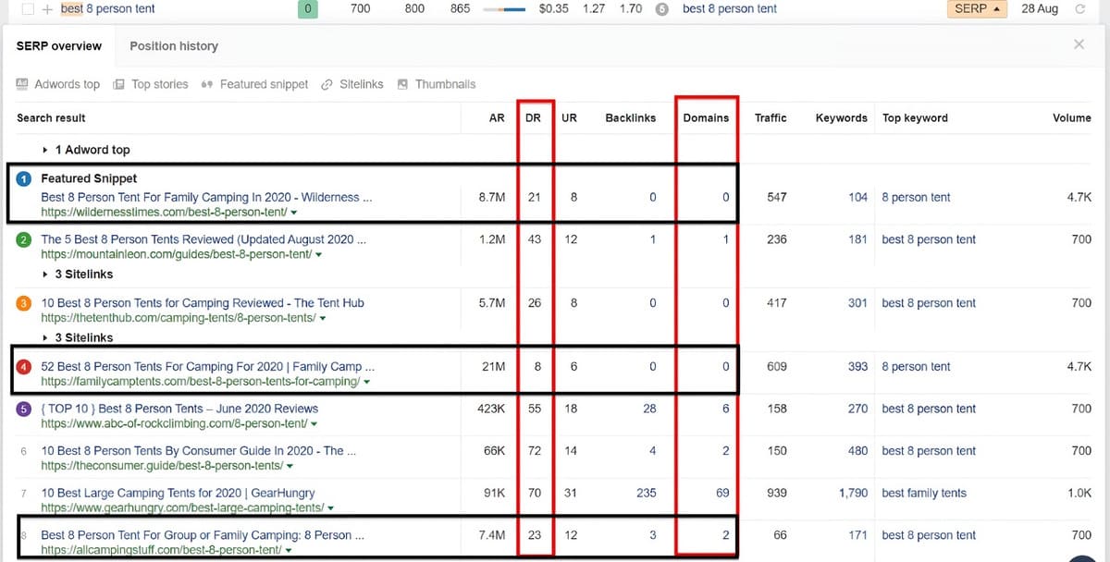Click the Thumbnails image icon

[402, 84]
